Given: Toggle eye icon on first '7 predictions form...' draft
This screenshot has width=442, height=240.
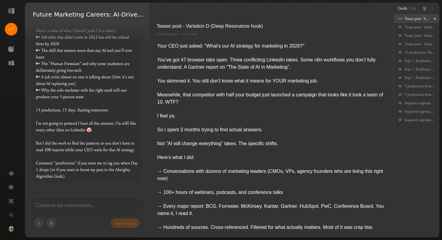Looking at the screenshot, I should [x=400, y=86].
